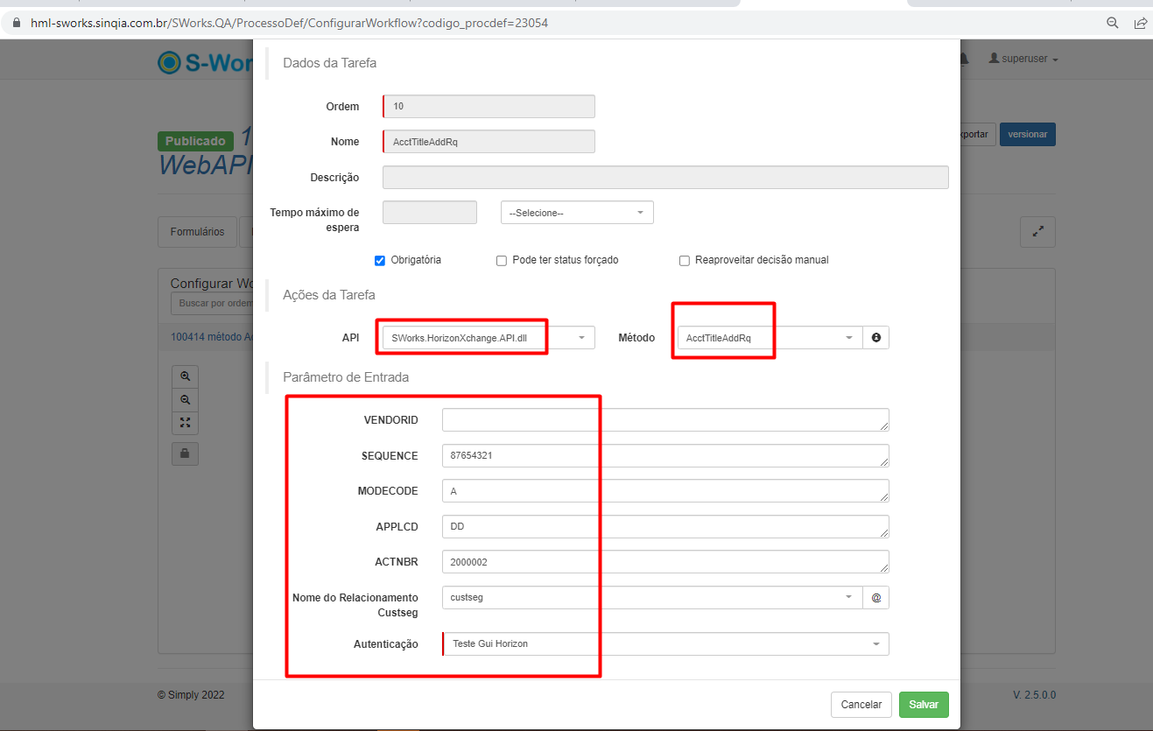Viewport: 1153px width, 731px height.
Task: Click the lock icon in workflow panel
Action: click(185, 453)
